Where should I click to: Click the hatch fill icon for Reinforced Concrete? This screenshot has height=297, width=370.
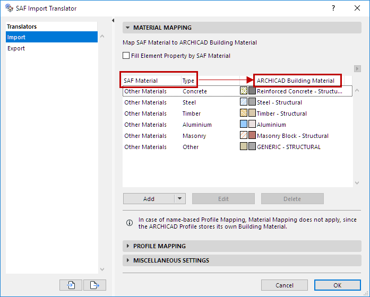(x=244, y=91)
